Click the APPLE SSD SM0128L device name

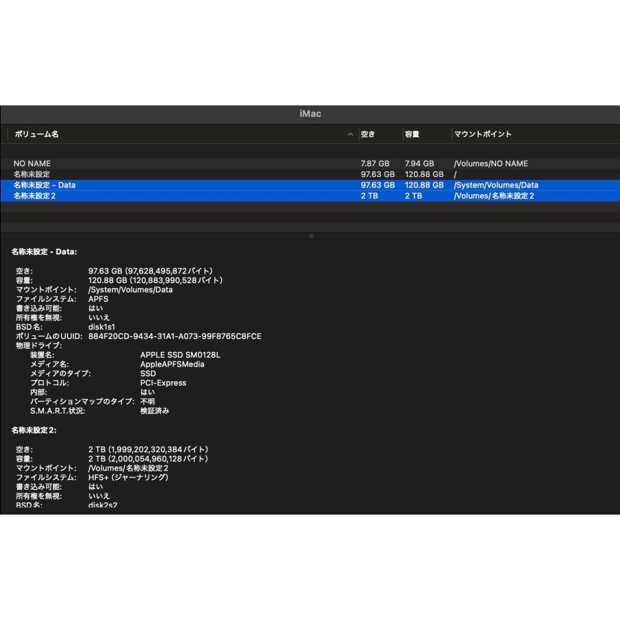181,354
